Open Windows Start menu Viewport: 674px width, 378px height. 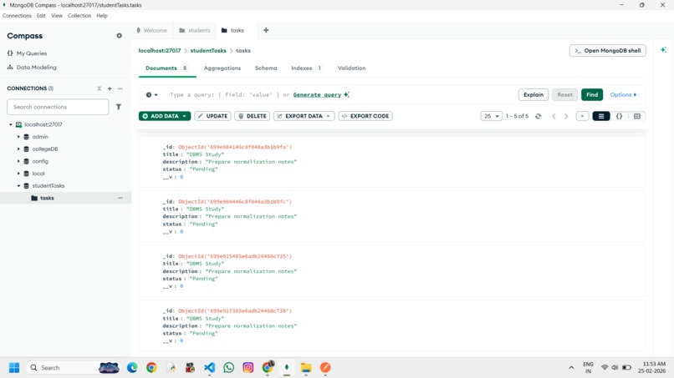(14, 368)
